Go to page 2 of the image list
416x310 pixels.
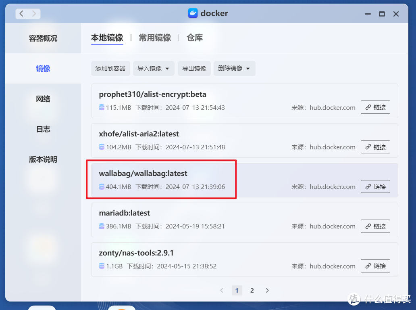coord(252,290)
